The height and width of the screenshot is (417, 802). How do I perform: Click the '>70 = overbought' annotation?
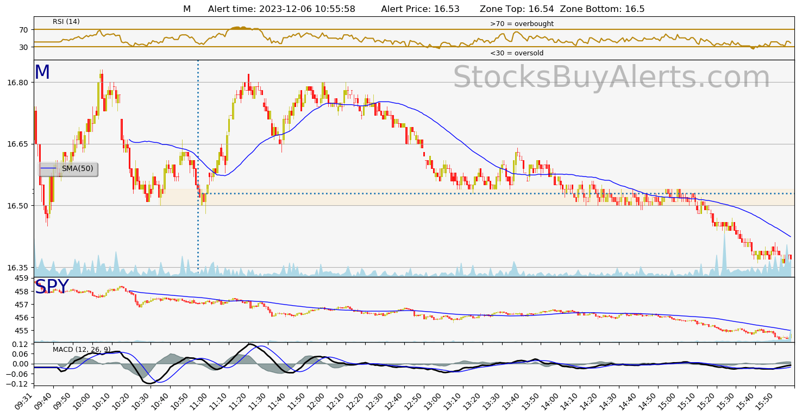522,24
